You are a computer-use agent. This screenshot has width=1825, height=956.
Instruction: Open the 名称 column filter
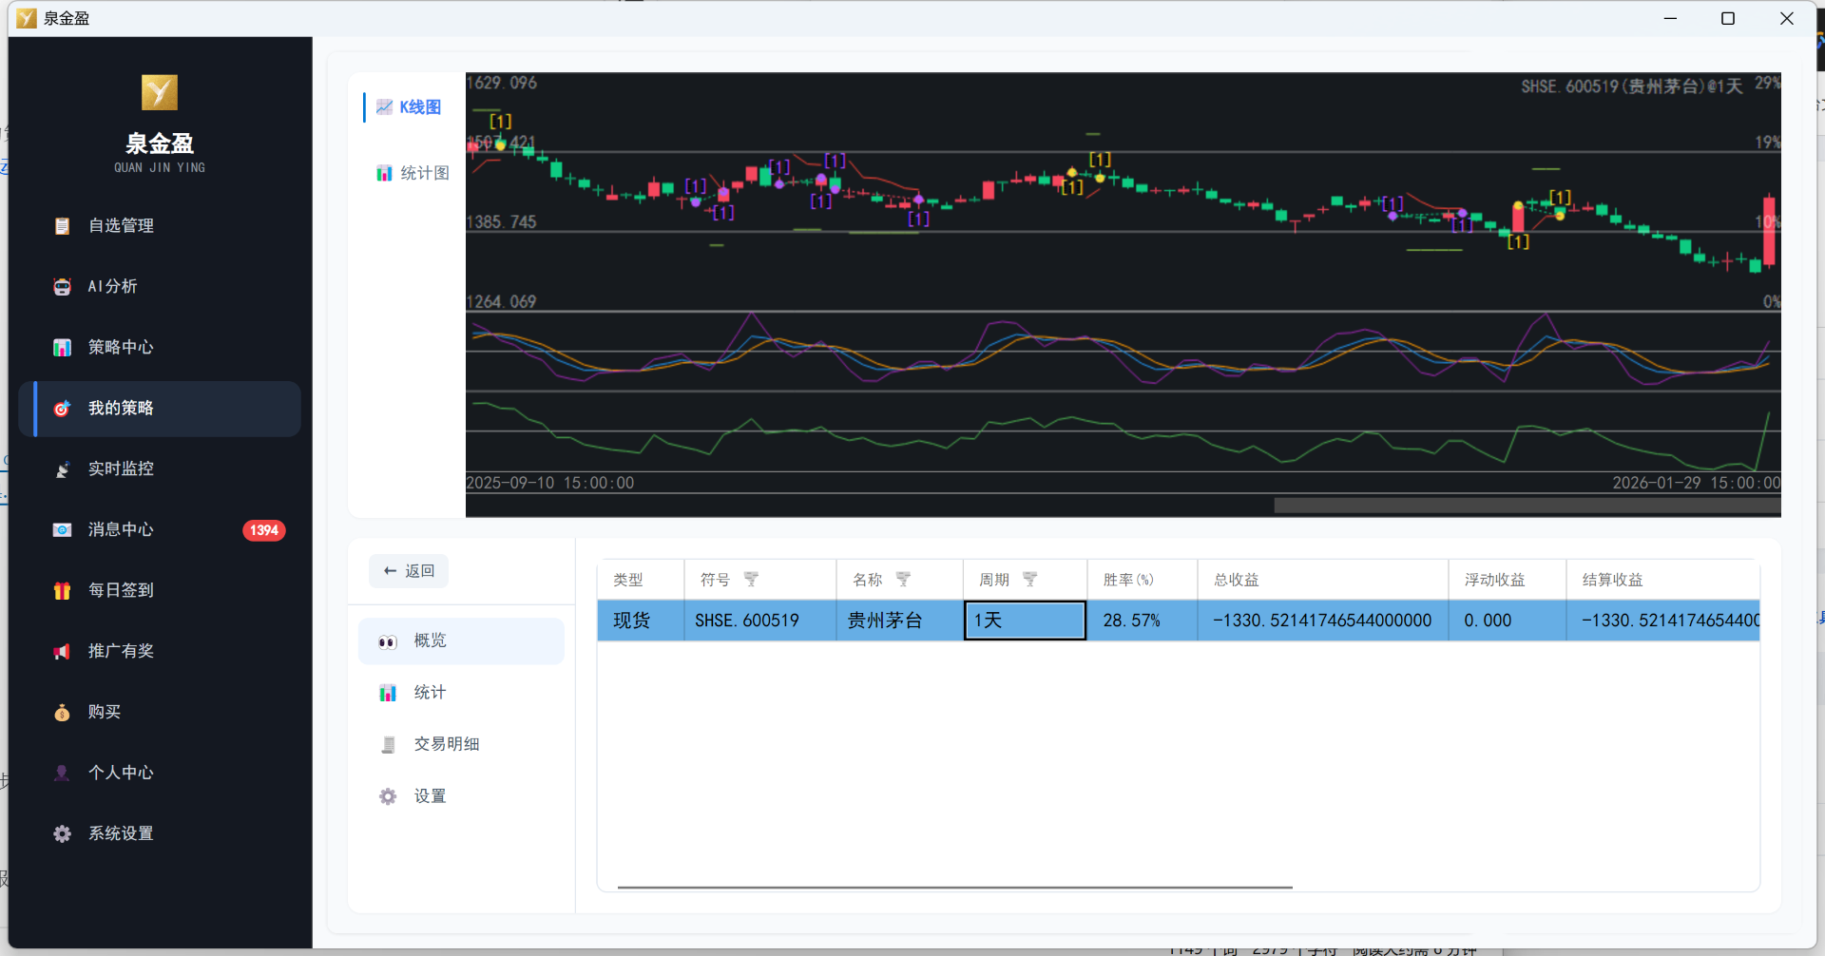point(903,579)
